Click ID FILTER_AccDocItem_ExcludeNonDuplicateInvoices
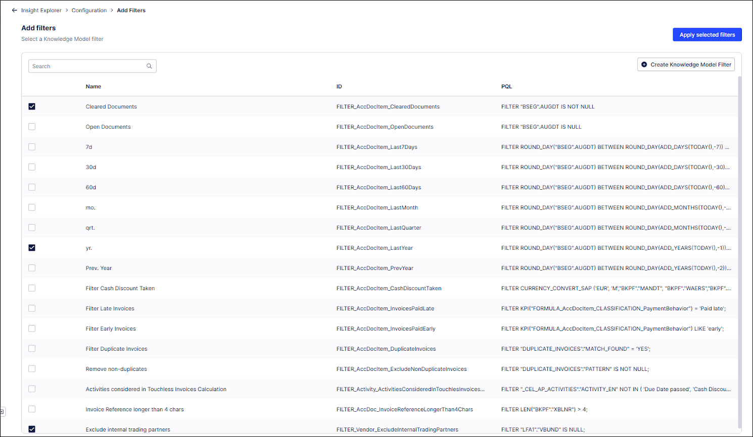The height and width of the screenshot is (437, 753). (402, 369)
